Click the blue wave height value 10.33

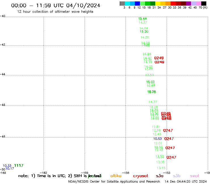7,166
